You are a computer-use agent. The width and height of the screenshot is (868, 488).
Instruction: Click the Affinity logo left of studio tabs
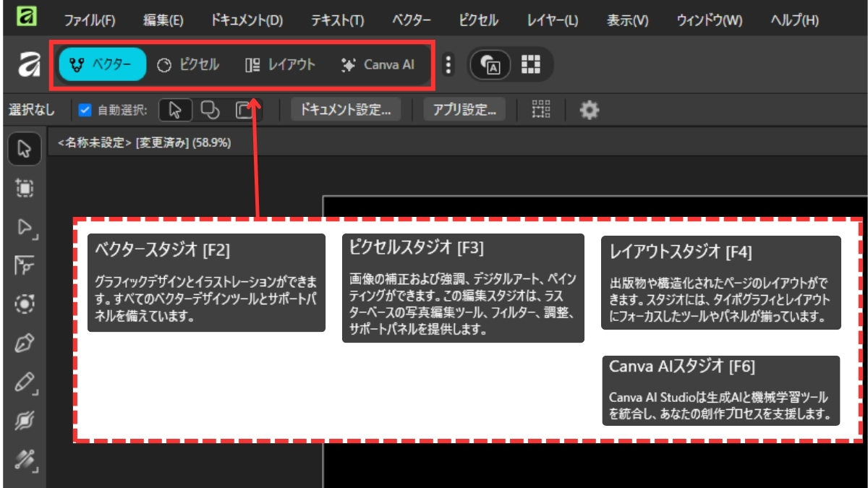pyautogui.click(x=28, y=65)
